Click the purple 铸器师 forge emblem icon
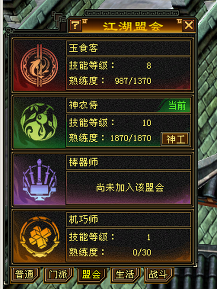Screen dimensions: 217x289 39,180
